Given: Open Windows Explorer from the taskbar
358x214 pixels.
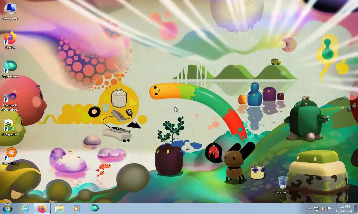Looking at the screenshot, I should point(60,208).
